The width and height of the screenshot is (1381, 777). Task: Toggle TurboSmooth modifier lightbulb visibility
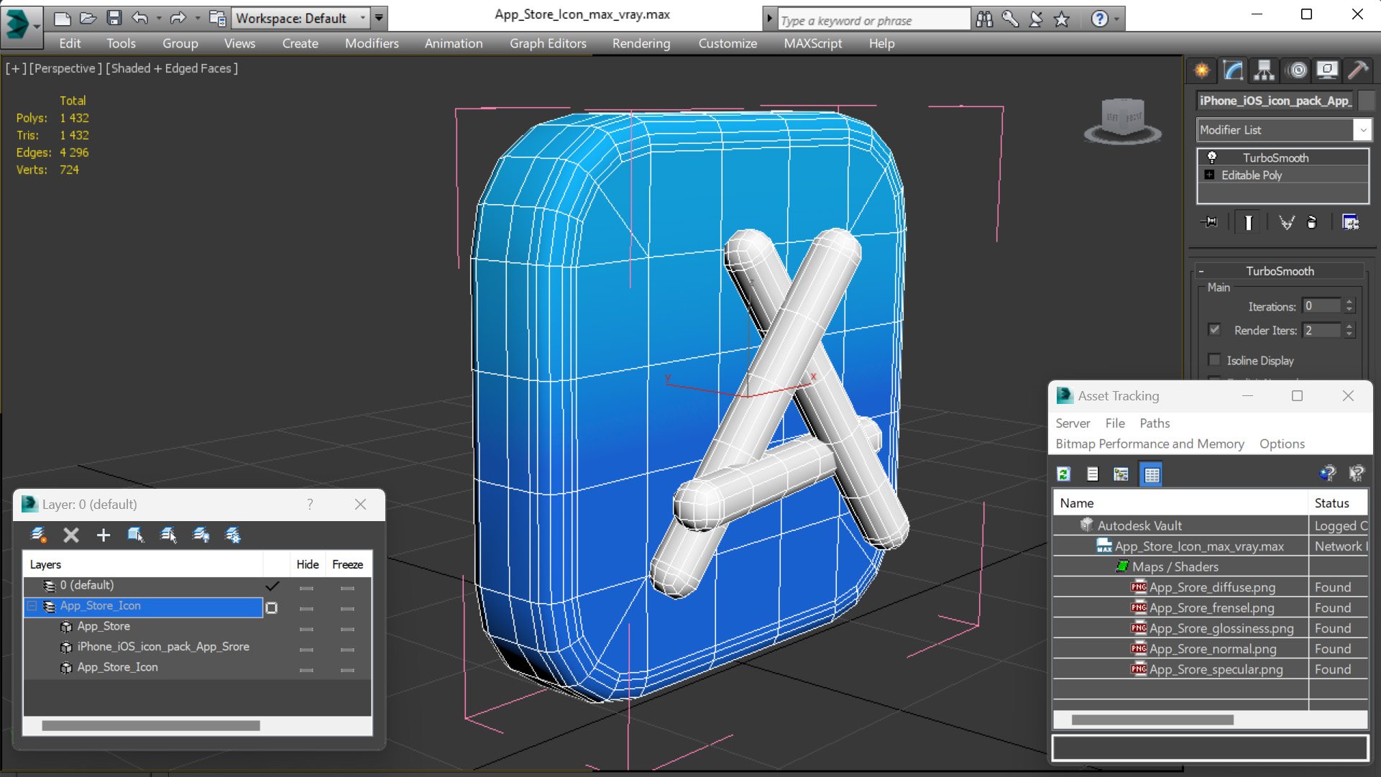click(x=1211, y=157)
